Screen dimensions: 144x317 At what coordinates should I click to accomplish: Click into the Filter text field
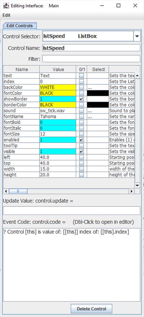[91, 59]
